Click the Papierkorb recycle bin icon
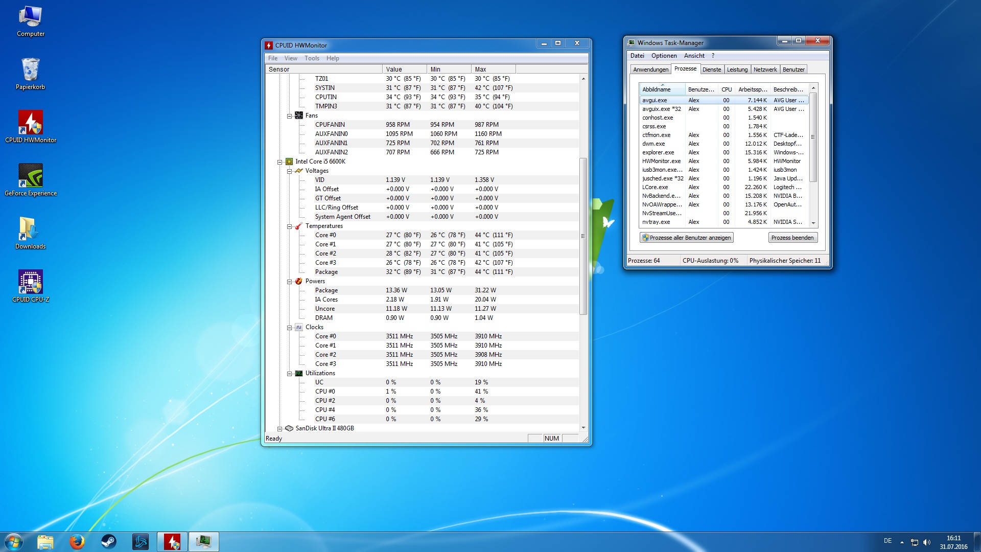This screenshot has width=981, height=552. pos(31,70)
